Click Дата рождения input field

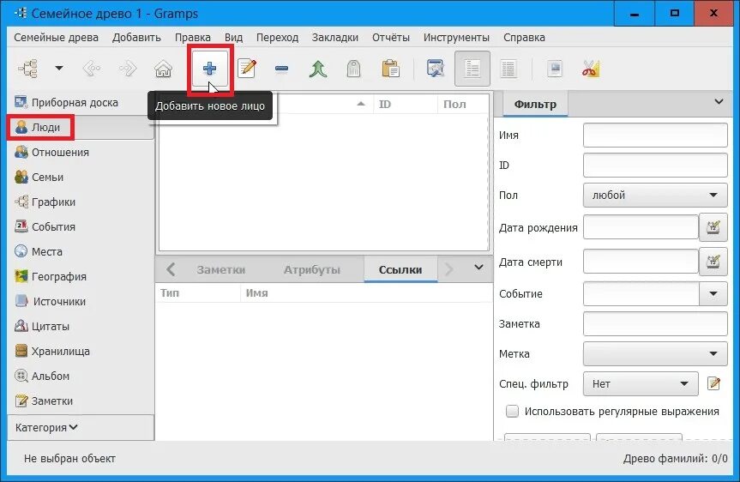pyautogui.click(x=641, y=227)
